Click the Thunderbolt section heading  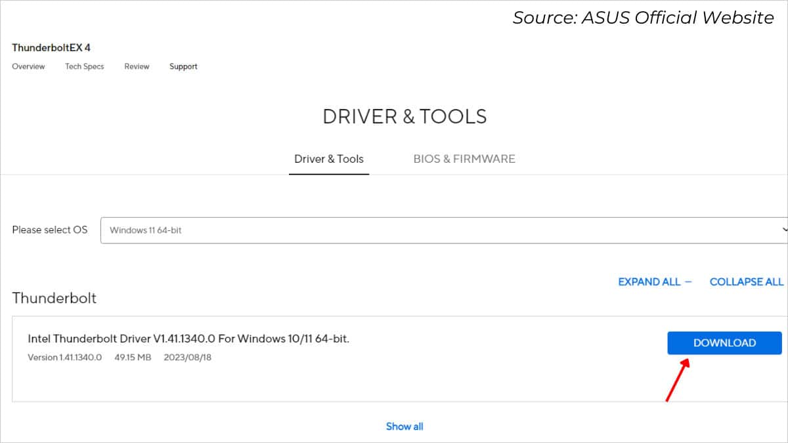coord(55,298)
